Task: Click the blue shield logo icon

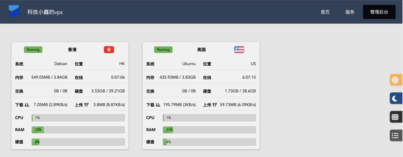Action: click(14, 11)
